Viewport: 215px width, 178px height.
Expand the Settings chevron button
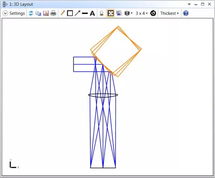(x=5, y=13)
